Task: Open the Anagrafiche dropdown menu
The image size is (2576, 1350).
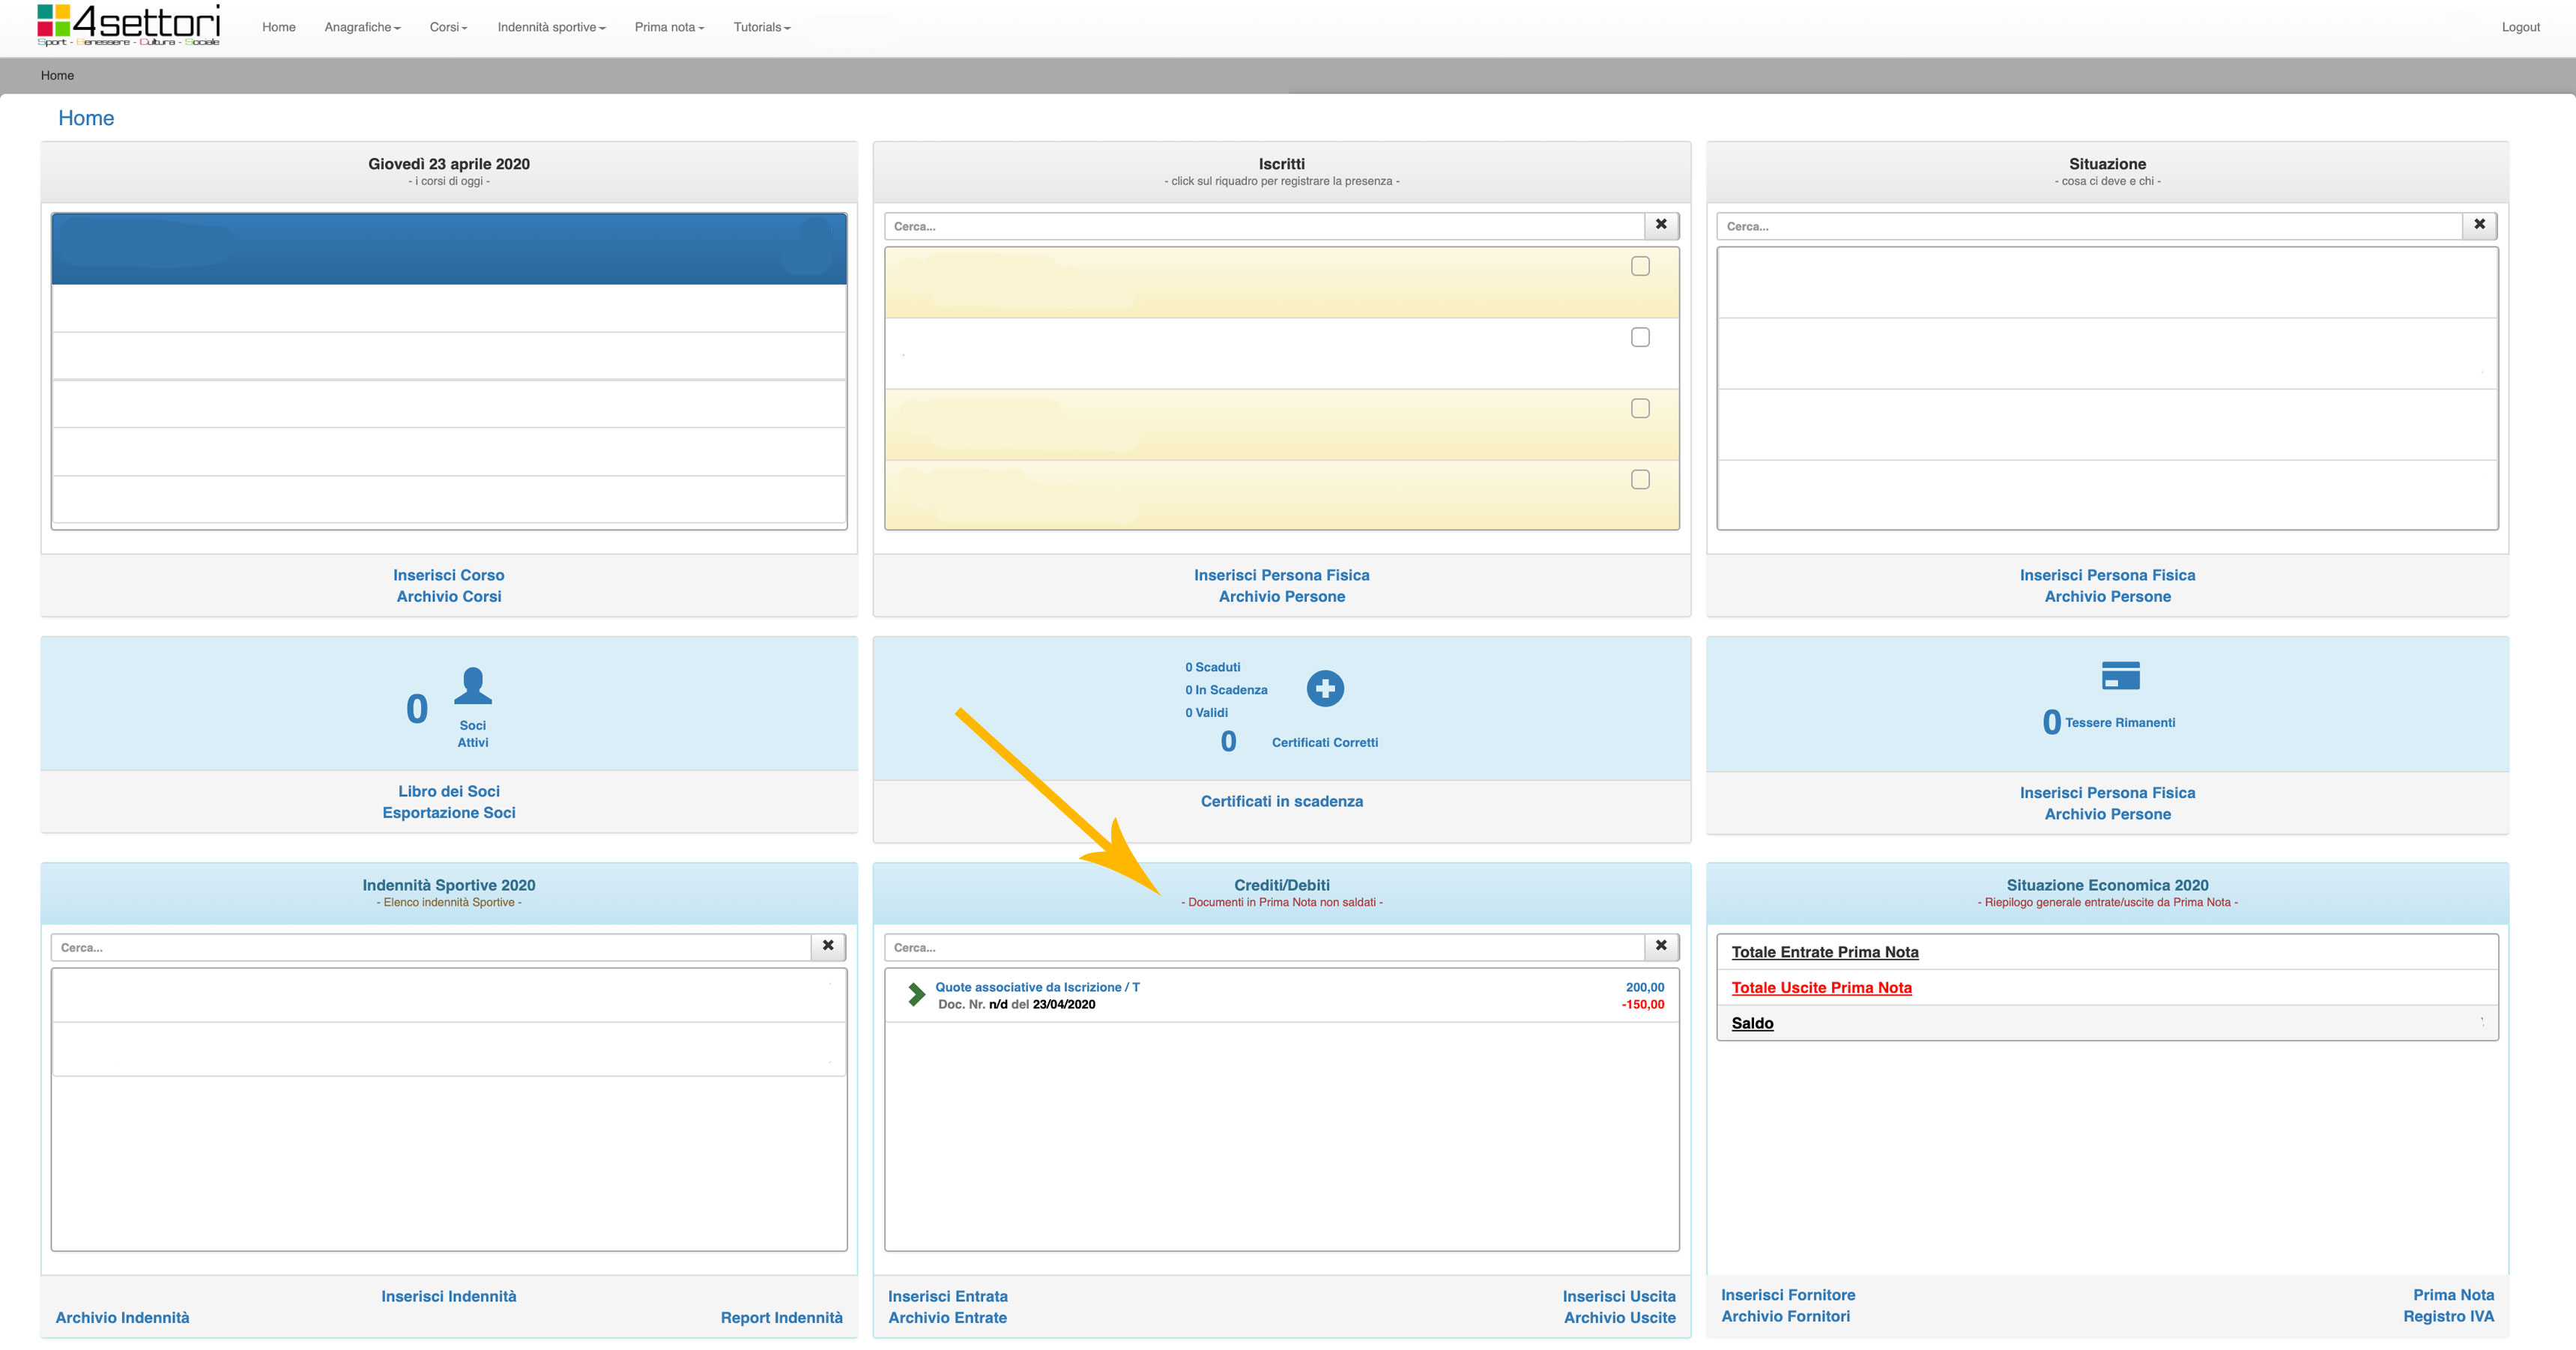Action: [x=362, y=27]
